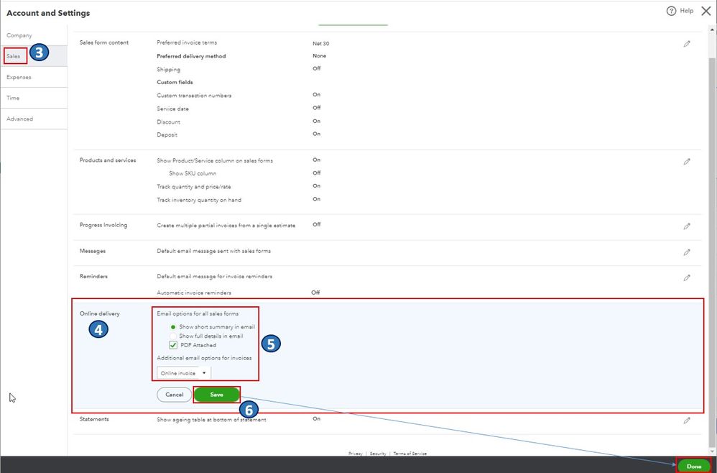This screenshot has width=717, height=473.
Task: Edit the Statements section pencil icon
Action: pos(687,421)
